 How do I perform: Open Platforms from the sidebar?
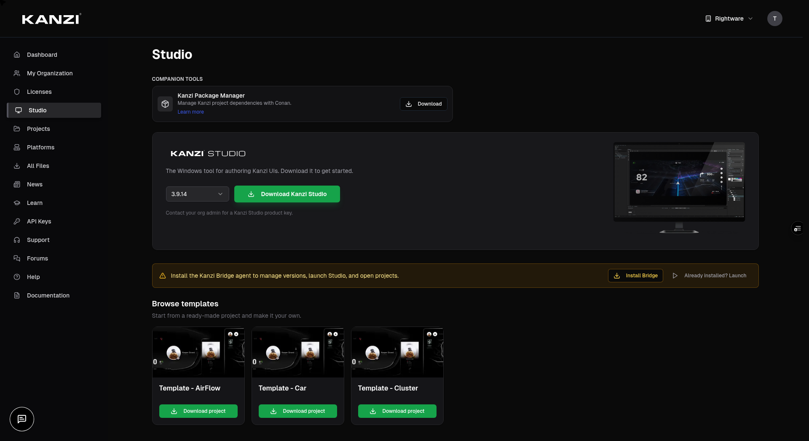pos(54,147)
